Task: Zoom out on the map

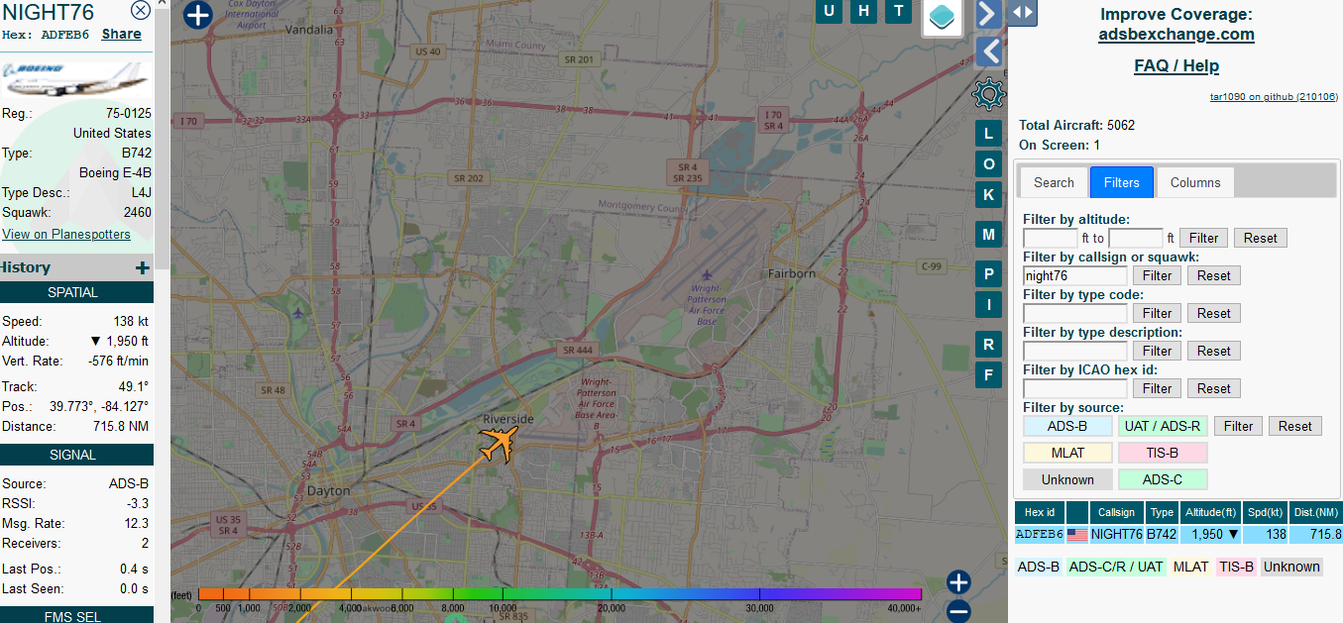Action: click(x=958, y=611)
